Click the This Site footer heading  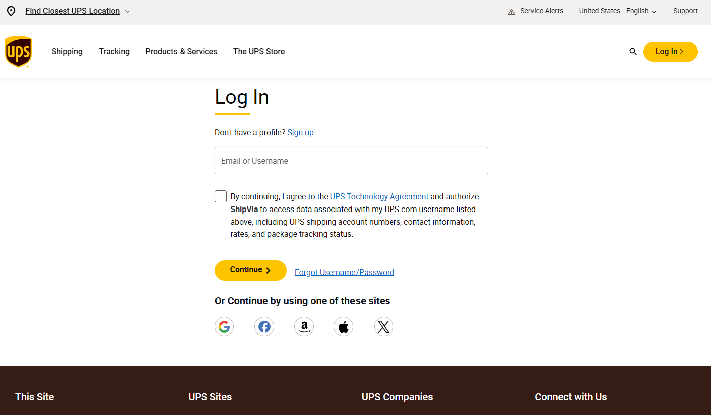click(35, 397)
